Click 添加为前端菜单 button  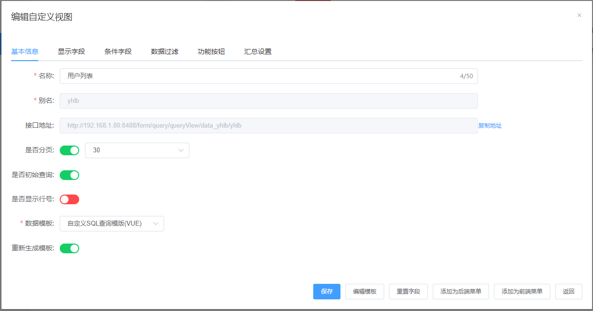click(x=522, y=292)
